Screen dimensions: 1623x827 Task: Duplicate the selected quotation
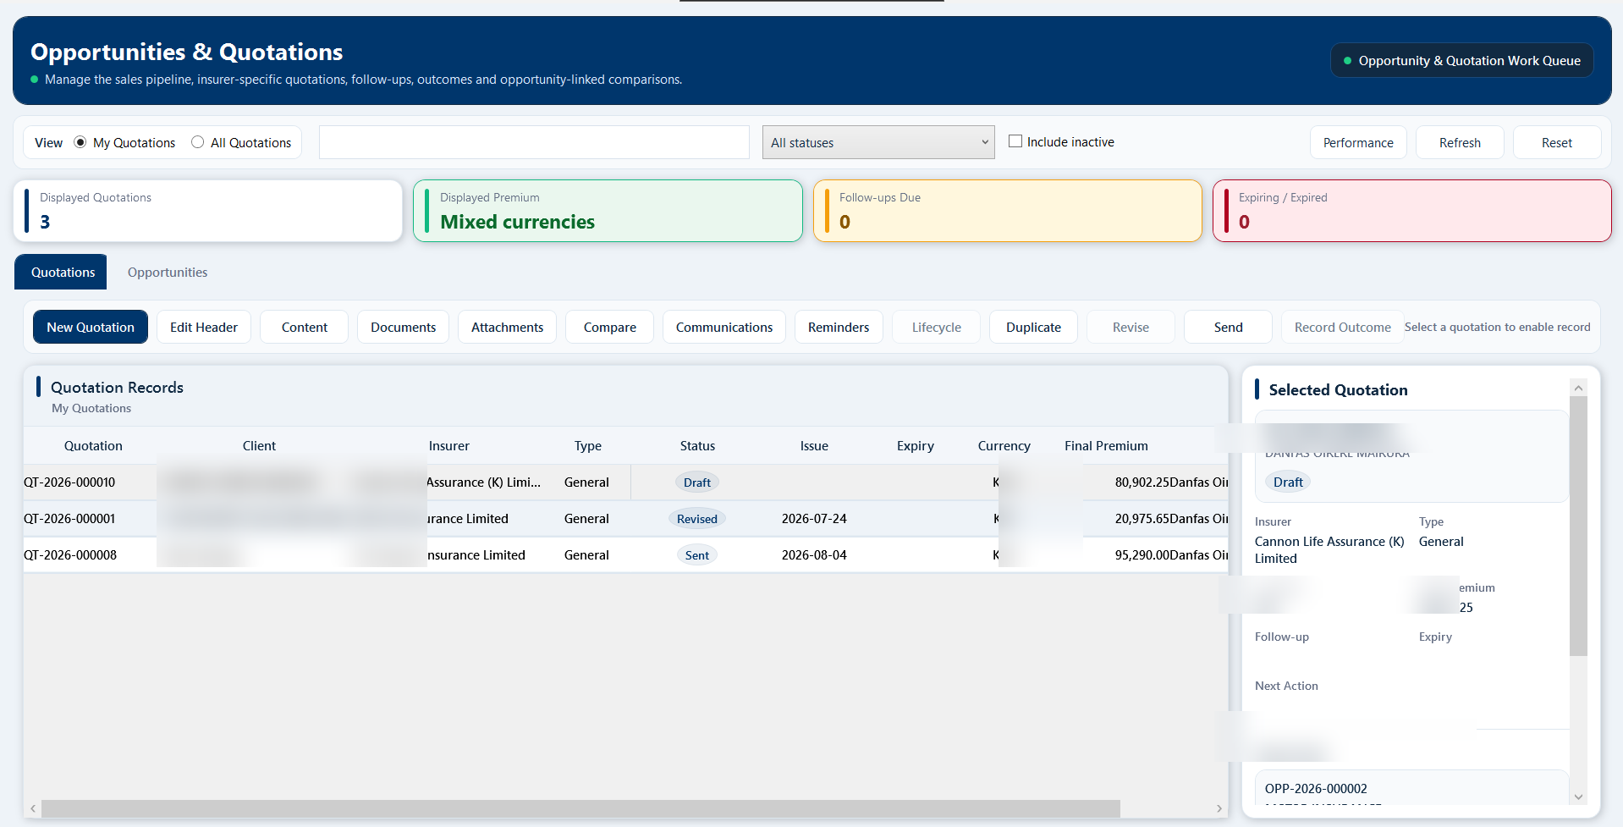point(1033,327)
